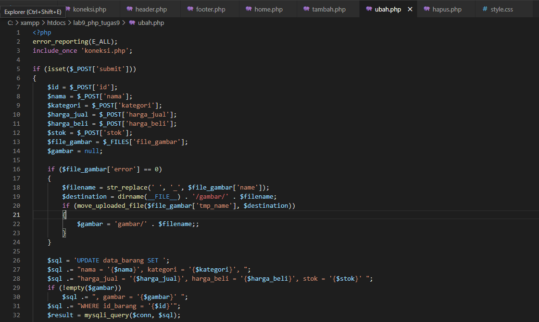Click line number 21 in the gutter
Screen dimensions: 539x322
16,215
